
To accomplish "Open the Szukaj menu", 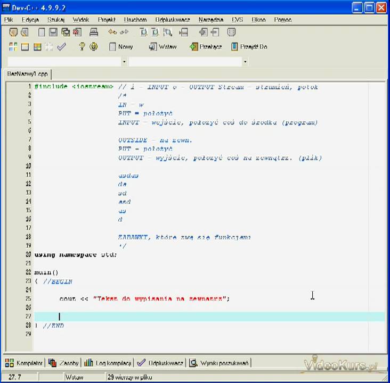I will coord(56,20).
